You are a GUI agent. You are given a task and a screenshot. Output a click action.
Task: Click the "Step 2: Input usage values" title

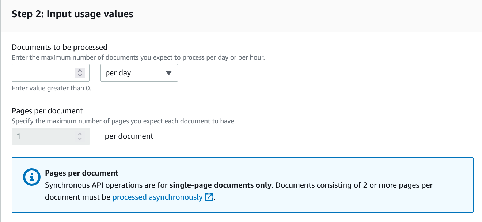72,14
